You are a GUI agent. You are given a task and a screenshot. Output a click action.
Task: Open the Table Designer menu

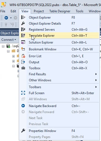pyautogui.click(x=60, y=11)
